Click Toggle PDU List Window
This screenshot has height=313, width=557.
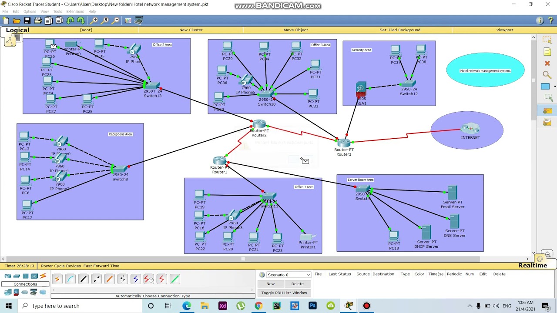[284, 293]
